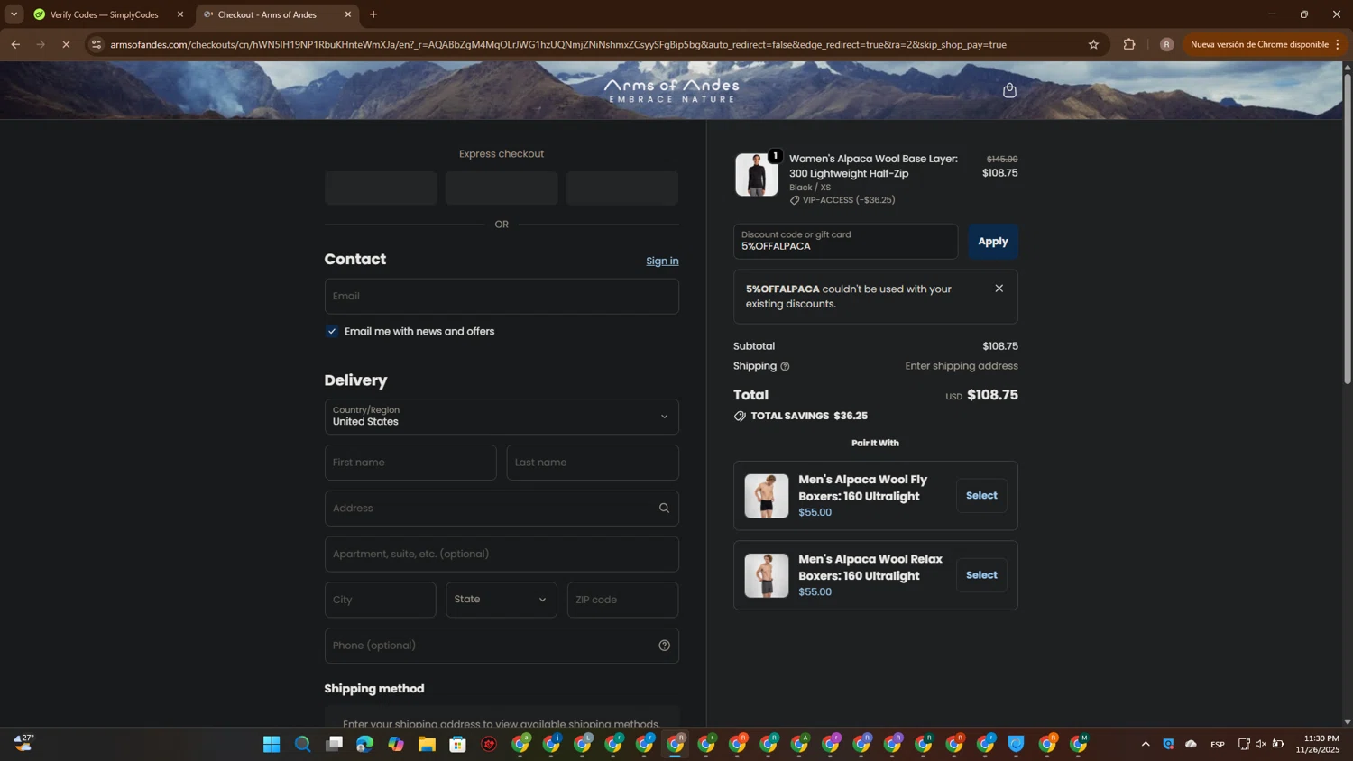Open the shopping bag cart icon
This screenshot has width=1353, height=761.
tap(1009, 90)
